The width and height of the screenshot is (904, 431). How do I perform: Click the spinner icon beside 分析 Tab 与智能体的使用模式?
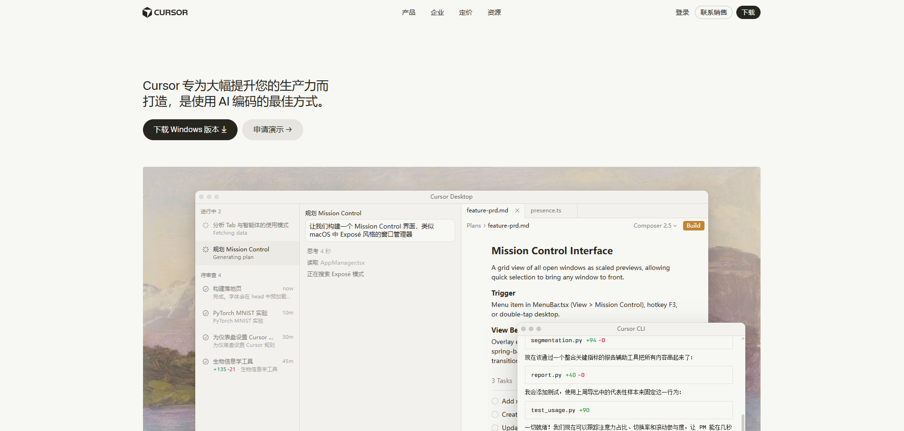[x=206, y=225]
